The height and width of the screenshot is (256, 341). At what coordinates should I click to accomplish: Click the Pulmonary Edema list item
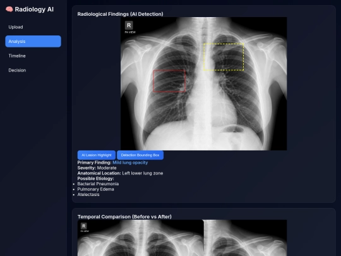(96, 189)
